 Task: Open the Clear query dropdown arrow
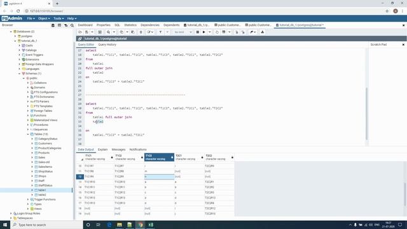coord(255,32)
